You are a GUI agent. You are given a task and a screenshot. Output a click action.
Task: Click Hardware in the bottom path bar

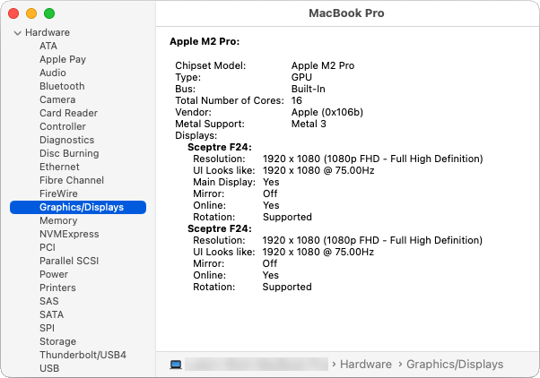366,365
